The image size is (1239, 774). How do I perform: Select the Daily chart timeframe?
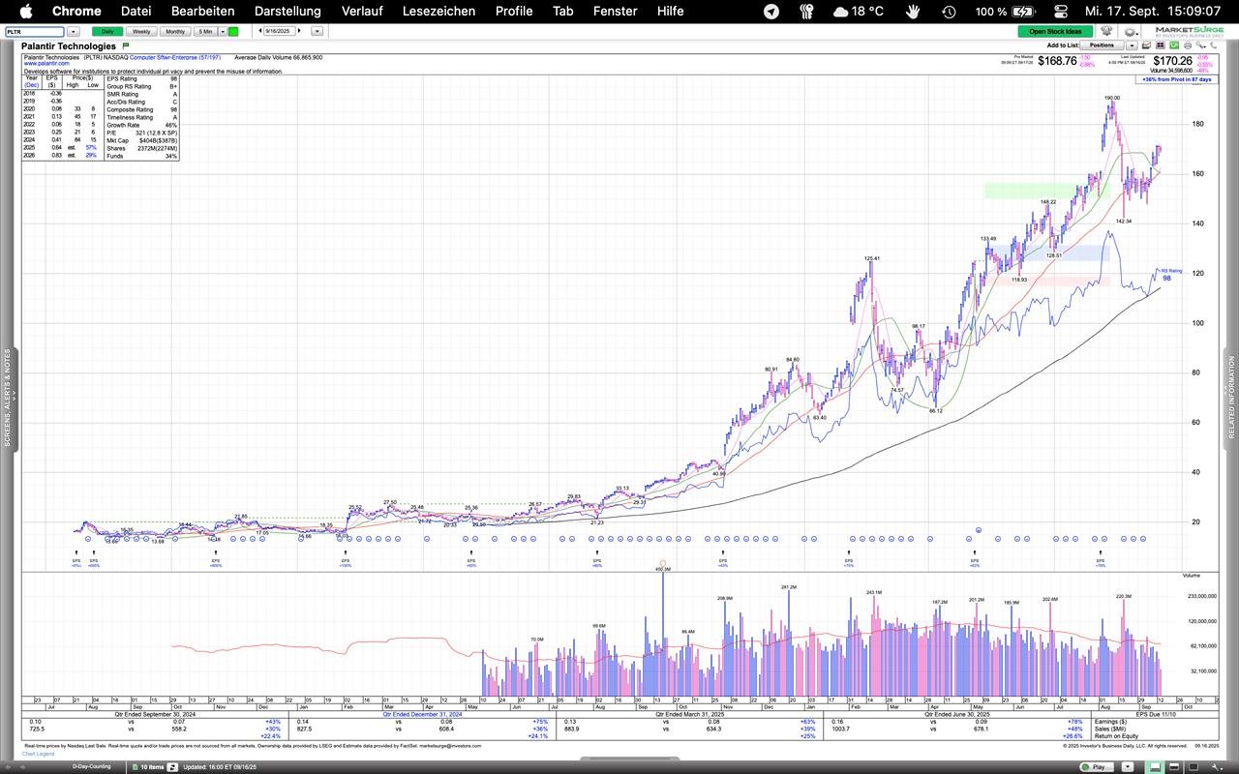pos(107,31)
